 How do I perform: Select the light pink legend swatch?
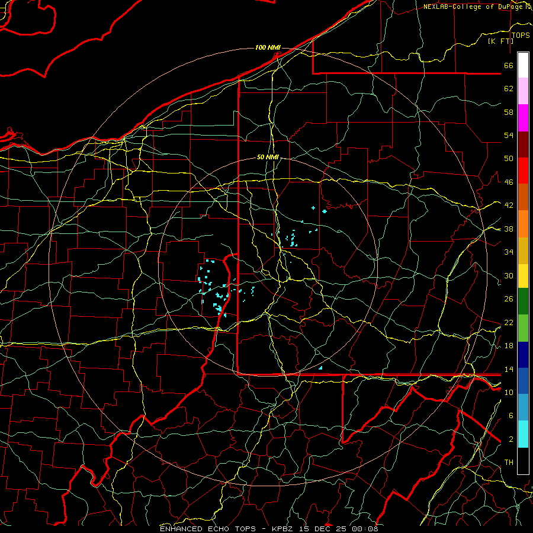click(x=523, y=91)
